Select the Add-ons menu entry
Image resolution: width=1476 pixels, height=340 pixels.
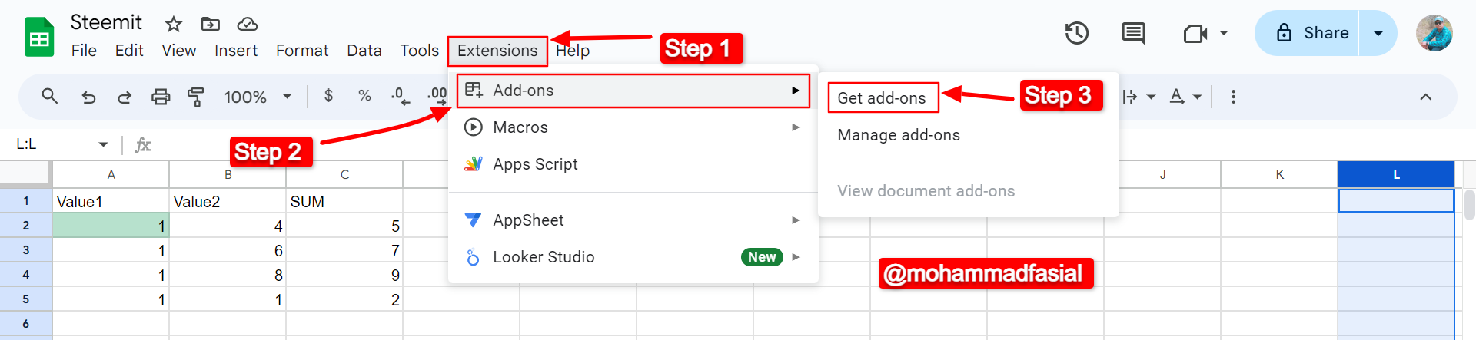[x=633, y=91]
